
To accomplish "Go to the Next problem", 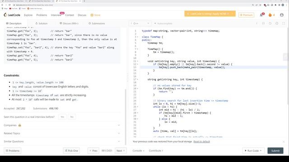I will [121, 151].
